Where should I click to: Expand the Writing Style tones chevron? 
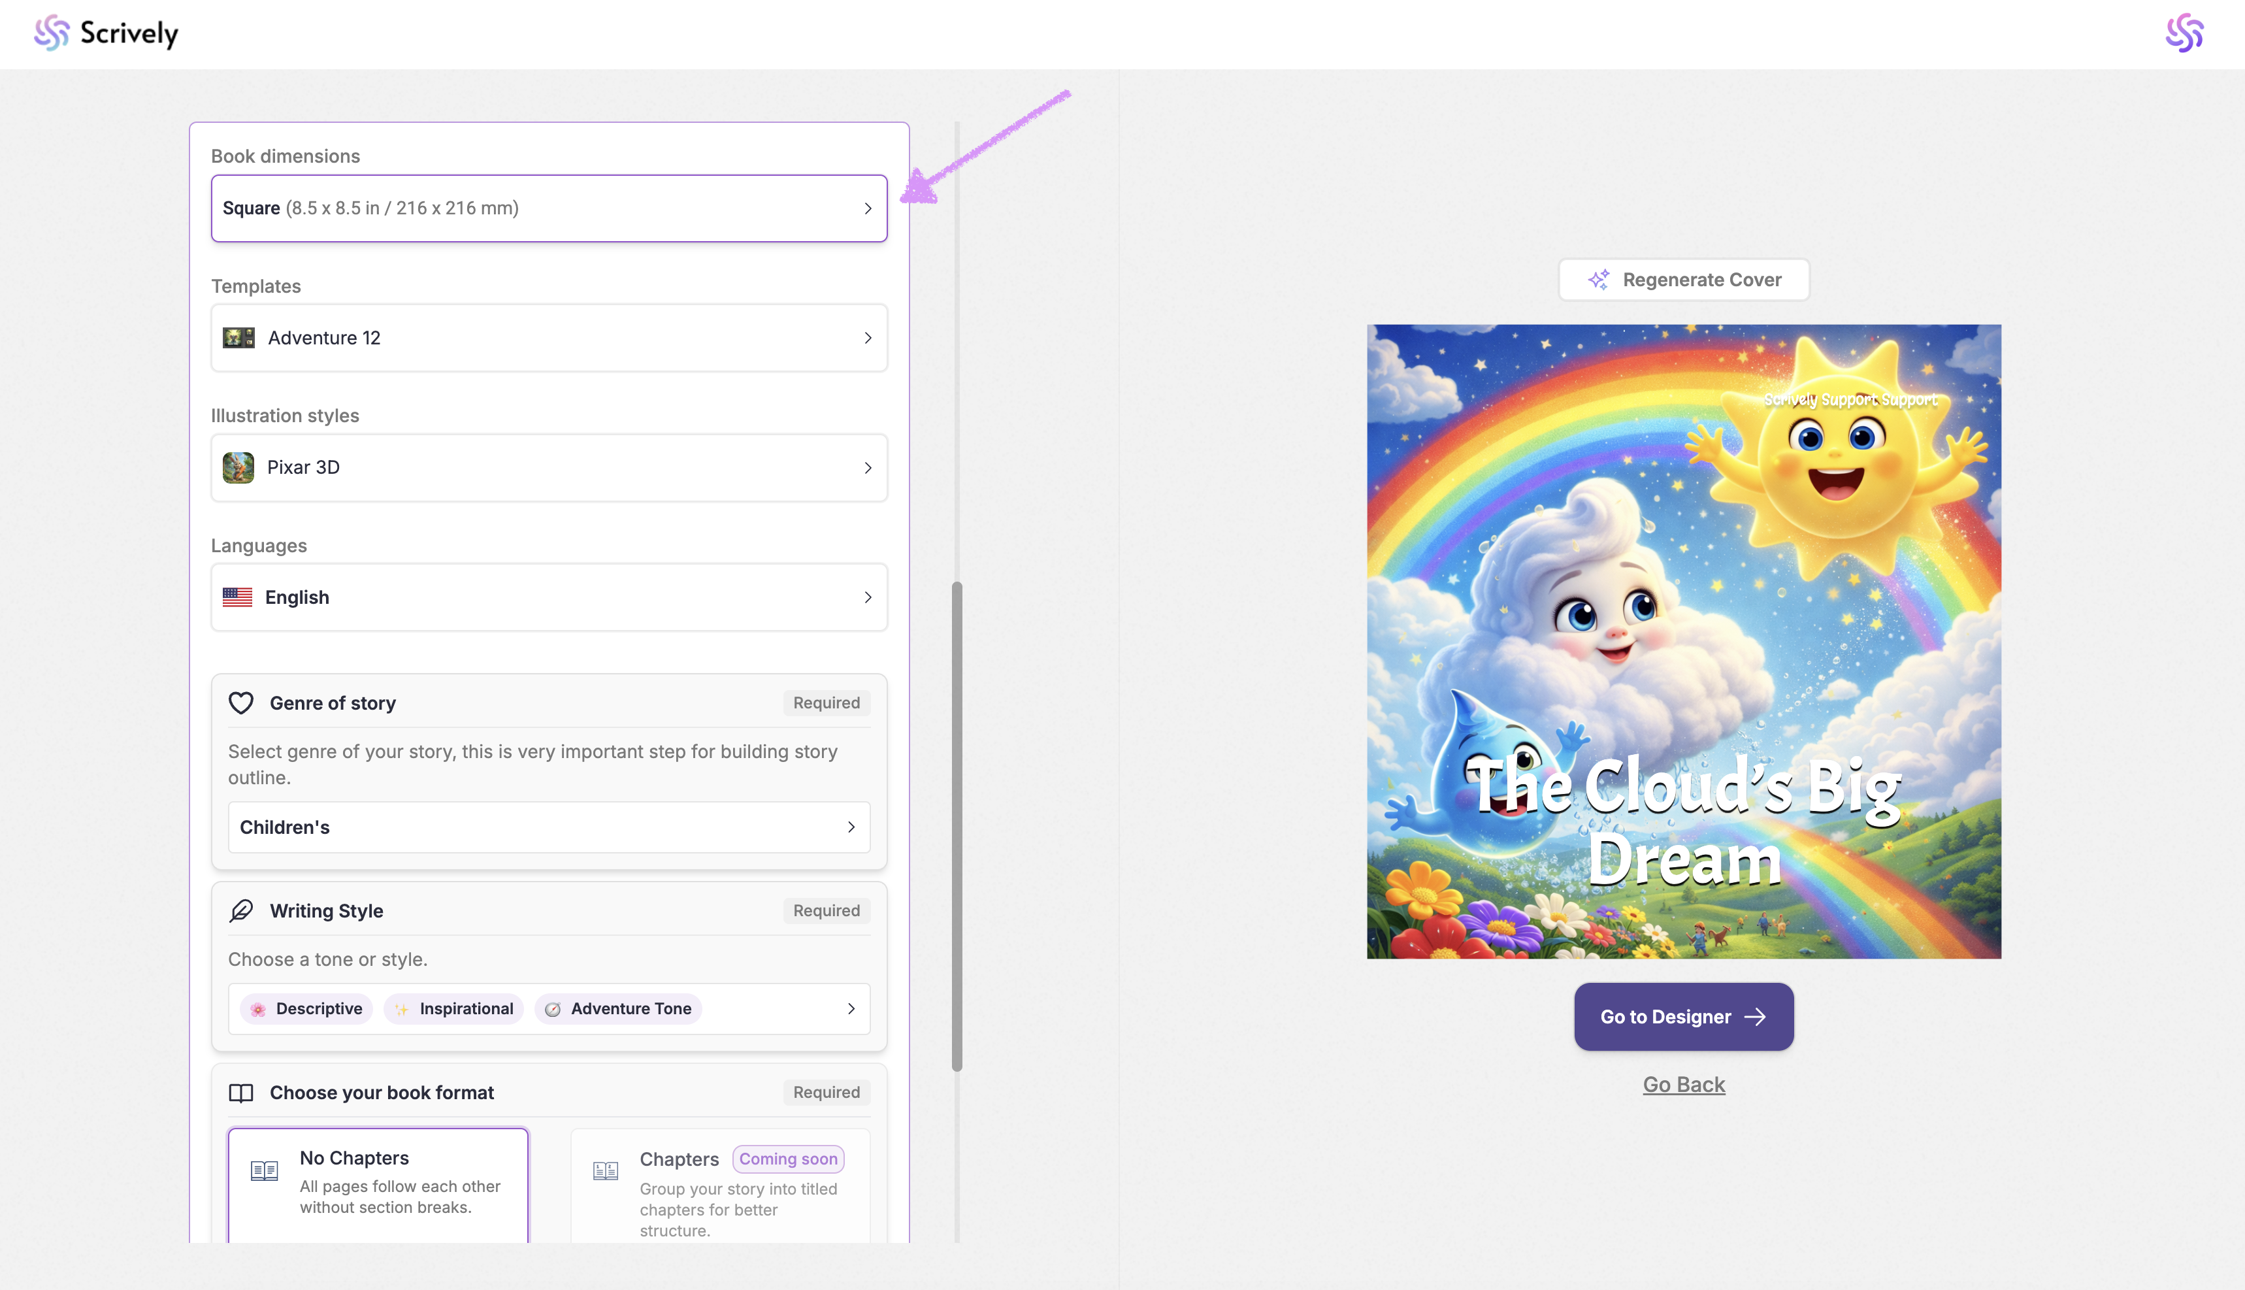coord(851,1009)
